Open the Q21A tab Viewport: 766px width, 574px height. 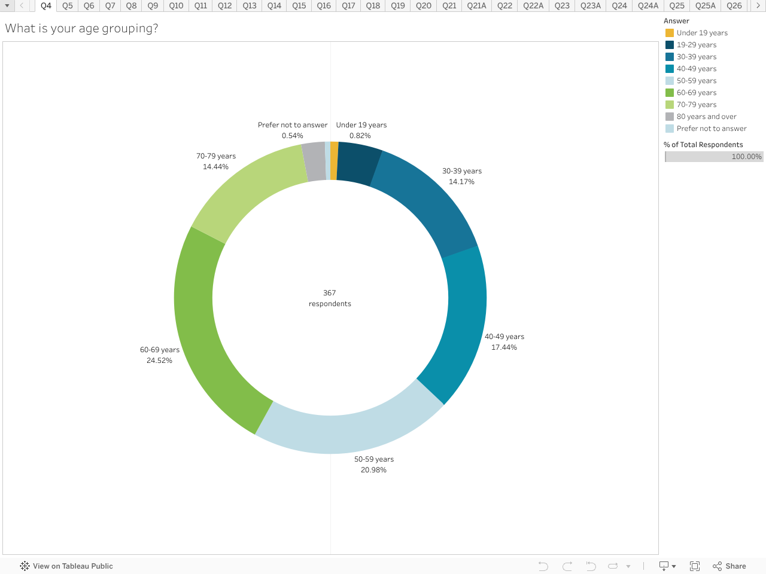click(476, 6)
